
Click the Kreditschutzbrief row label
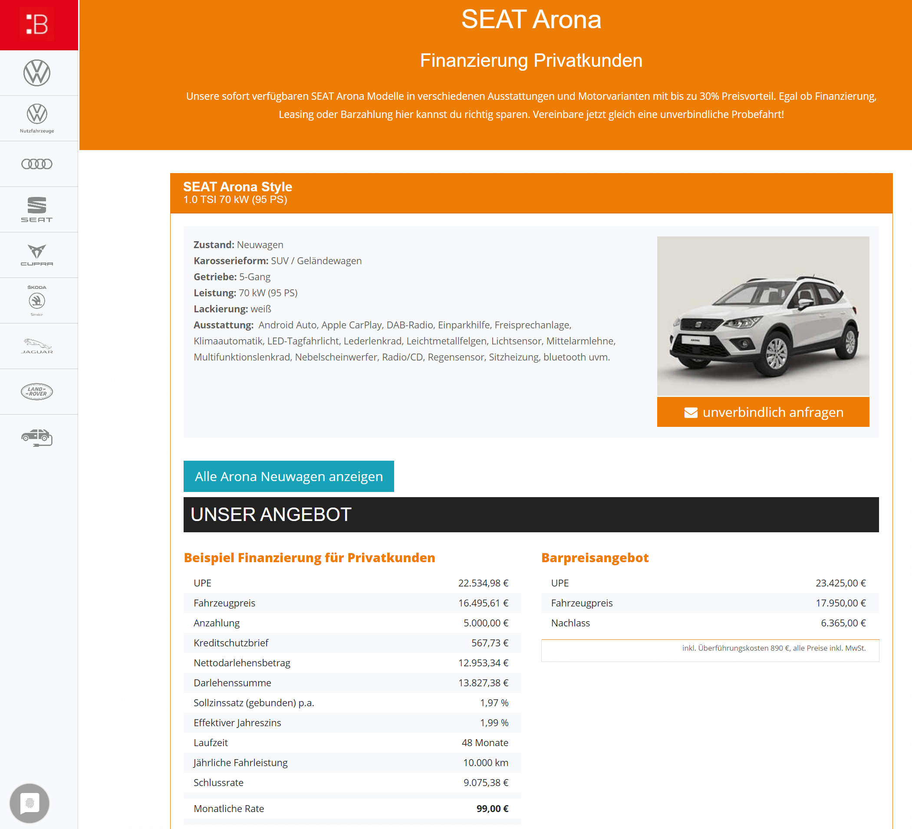231,642
